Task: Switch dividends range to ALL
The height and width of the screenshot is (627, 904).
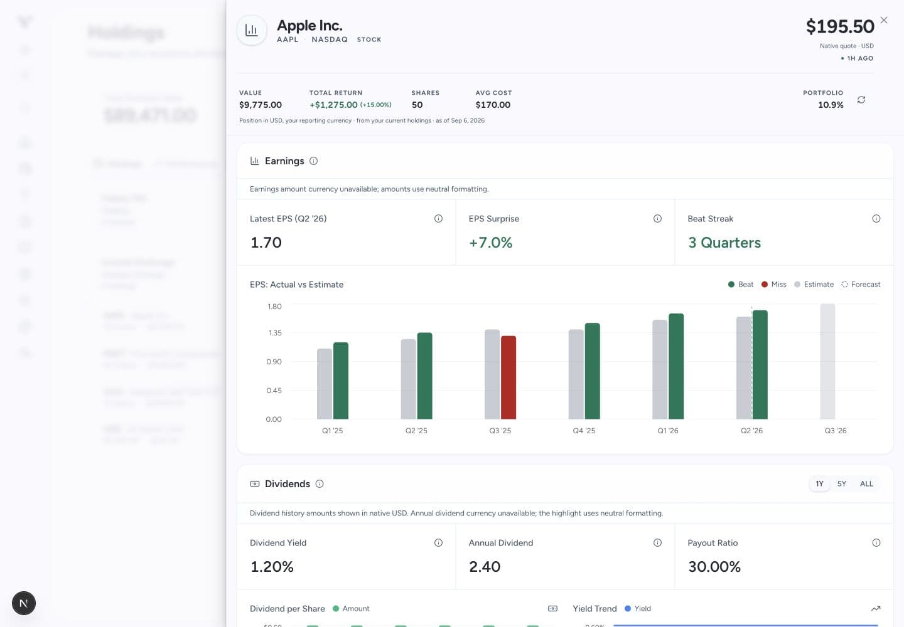Action: click(866, 484)
